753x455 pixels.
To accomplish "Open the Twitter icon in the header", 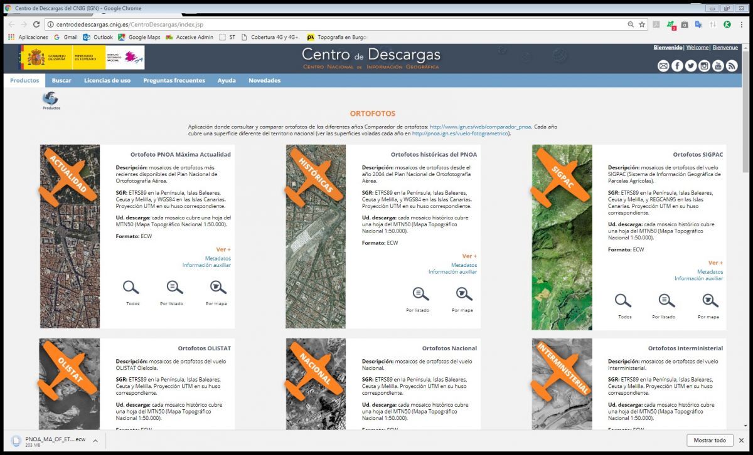I will pyautogui.click(x=691, y=66).
